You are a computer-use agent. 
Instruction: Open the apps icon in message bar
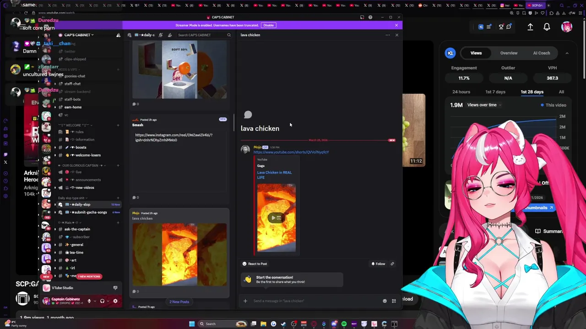(x=394, y=301)
